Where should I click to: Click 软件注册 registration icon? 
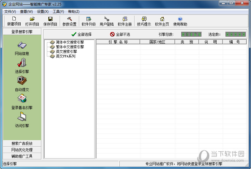(x=125, y=19)
